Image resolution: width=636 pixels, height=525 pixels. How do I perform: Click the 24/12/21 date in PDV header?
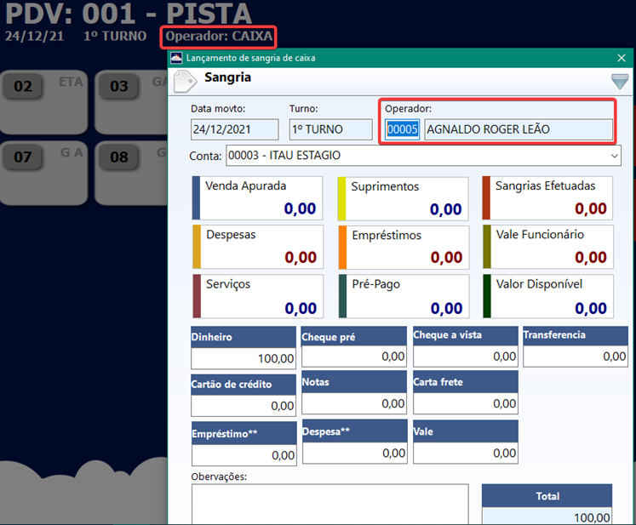(34, 36)
